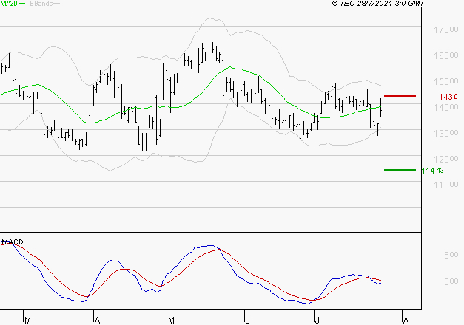The image size is (464, 325).
Task: Click the red 143.01 resistance value
Action: [x=450, y=96]
